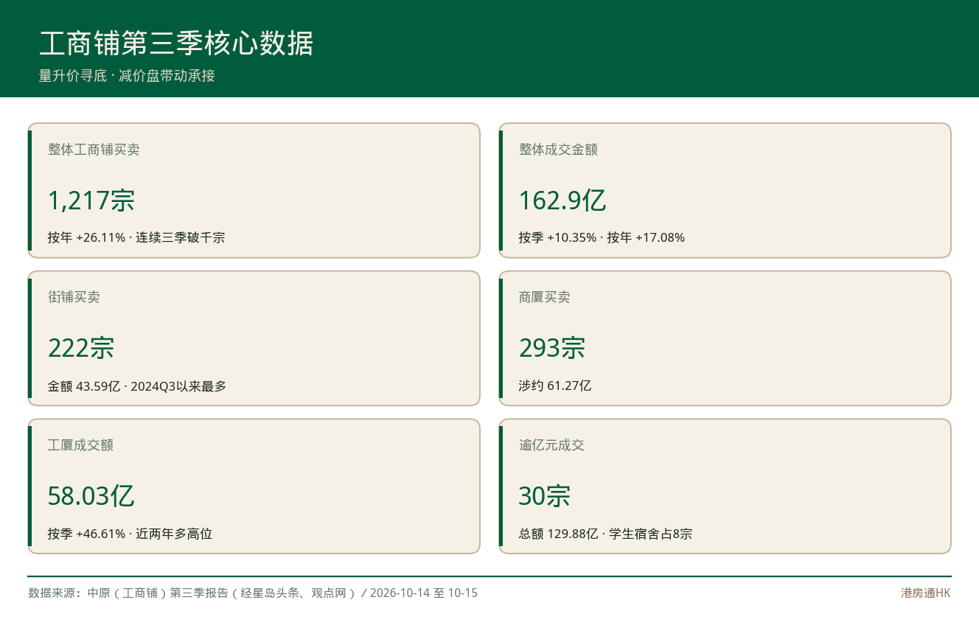Select the value "30宗"
This screenshot has height=628, width=979.
pos(545,496)
